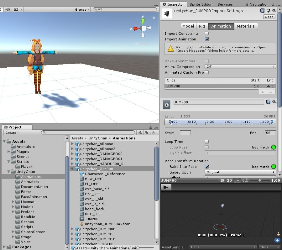Click the favorites star icon
The width and height of the screenshot is (282, 250).
[154, 133]
